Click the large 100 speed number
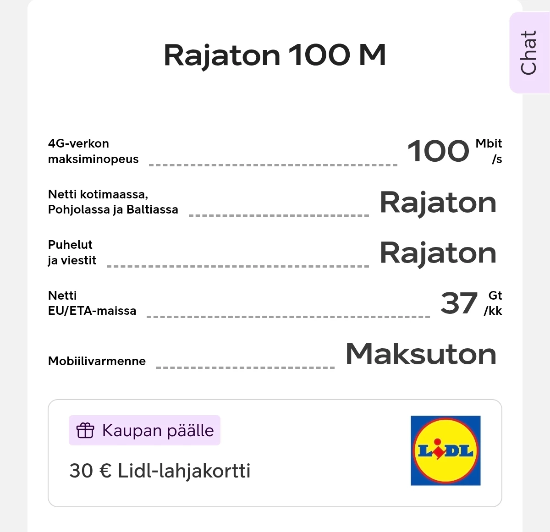The height and width of the screenshot is (532, 550). (x=438, y=151)
